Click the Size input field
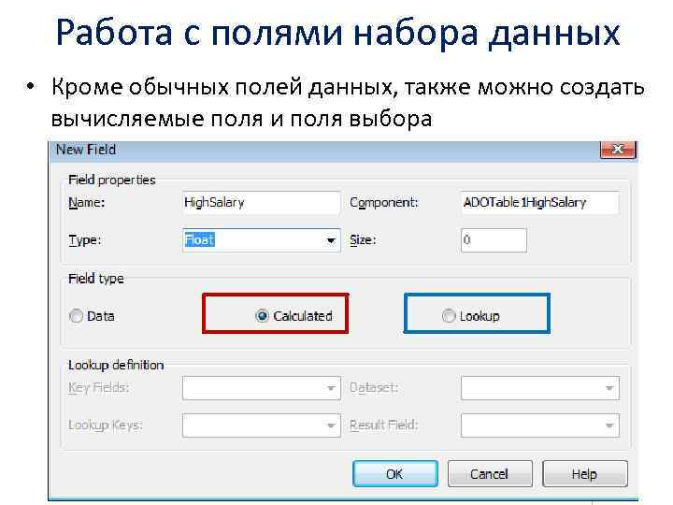The height and width of the screenshot is (505, 673). 494,240
